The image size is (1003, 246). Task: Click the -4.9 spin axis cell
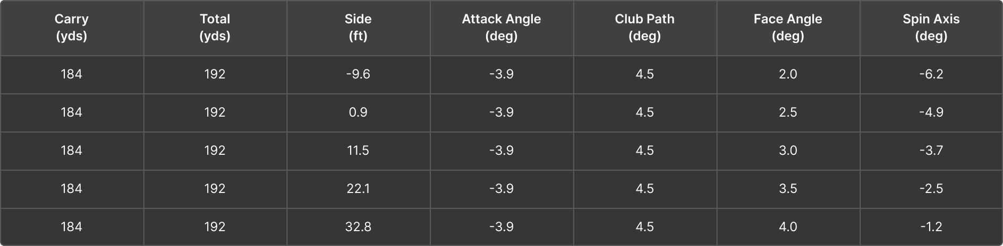coord(931,112)
